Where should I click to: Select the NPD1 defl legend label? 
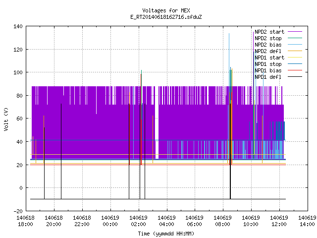coord(268,77)
